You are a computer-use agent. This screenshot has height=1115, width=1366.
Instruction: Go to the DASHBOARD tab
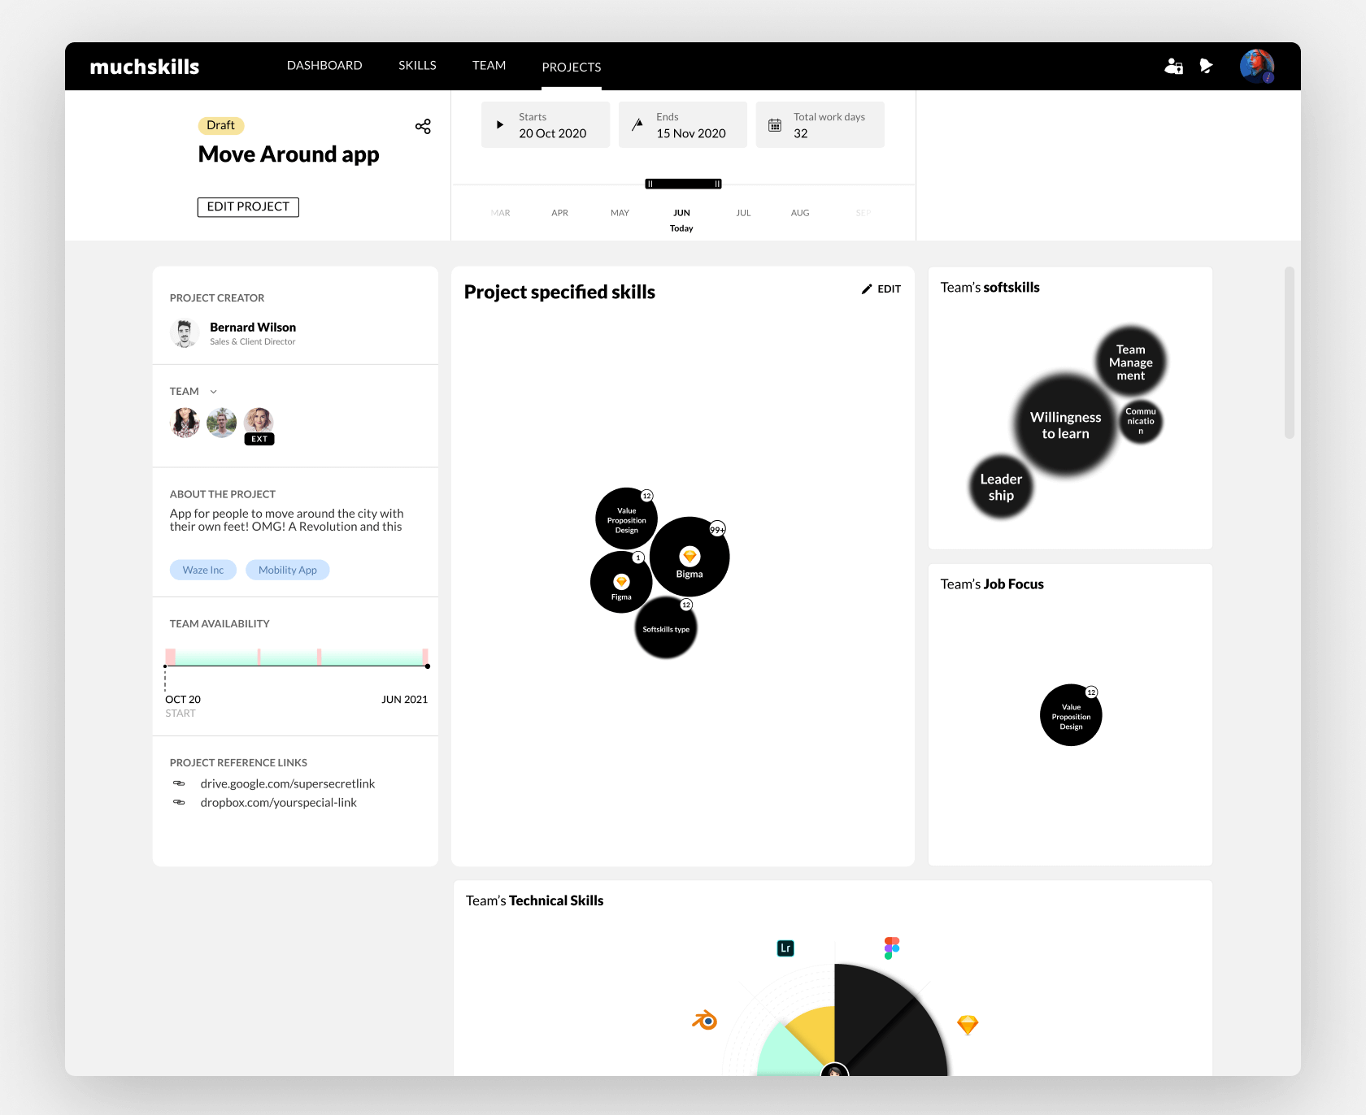(324, 65)
